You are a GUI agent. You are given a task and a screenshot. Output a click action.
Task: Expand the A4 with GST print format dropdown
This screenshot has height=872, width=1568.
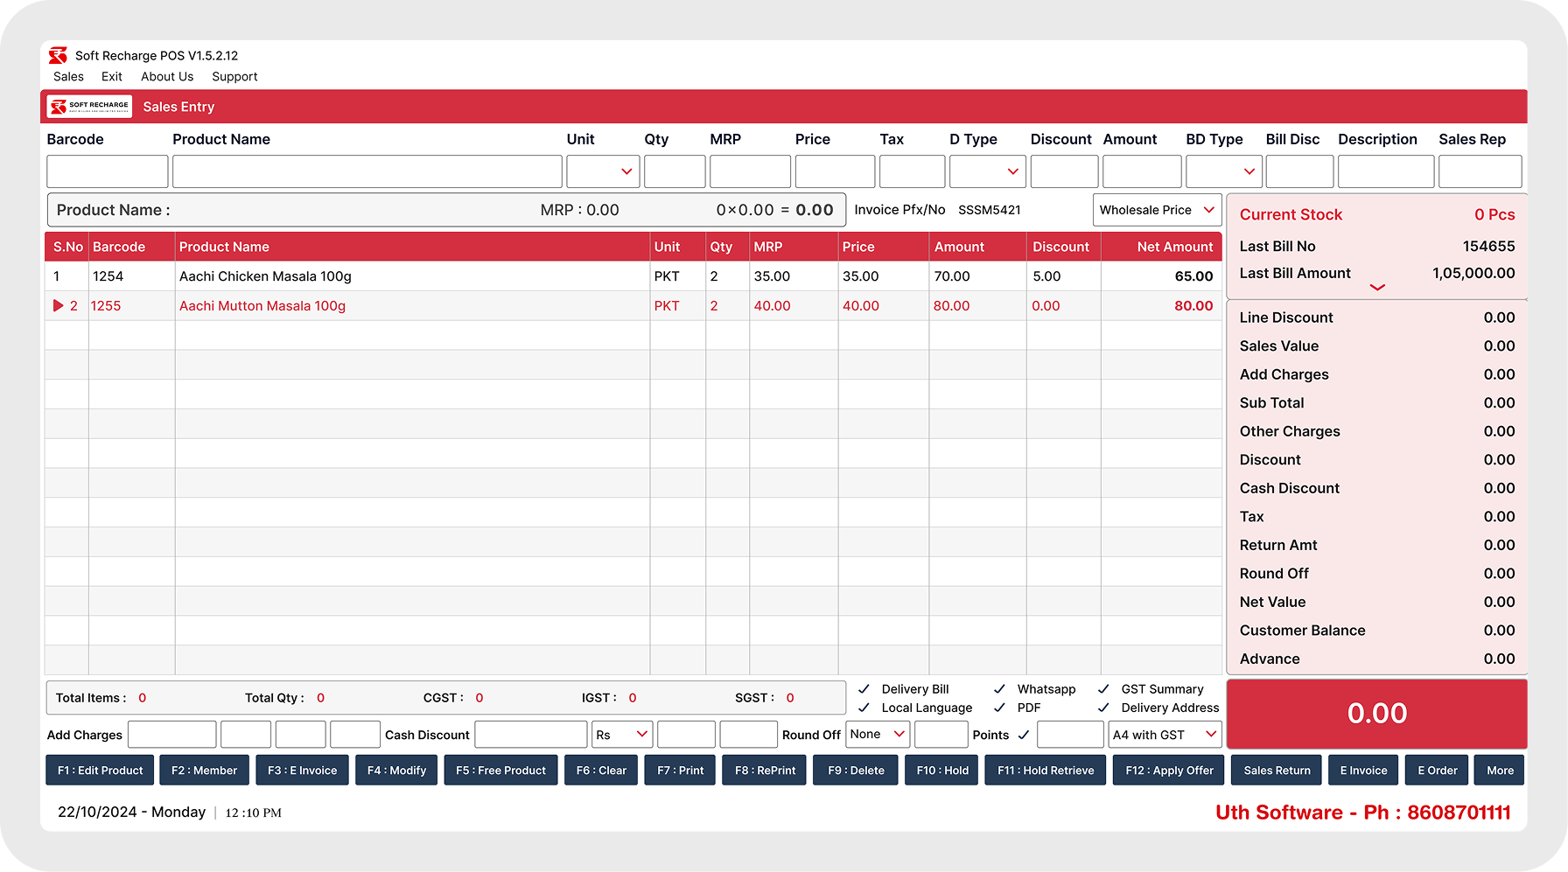[1165, 735]
